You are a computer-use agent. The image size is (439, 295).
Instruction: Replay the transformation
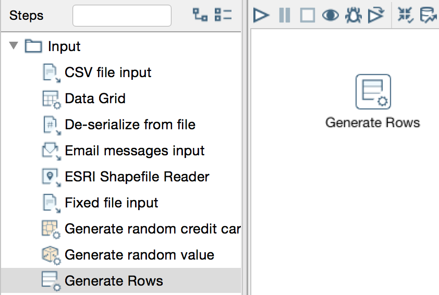[x=375, y=15]
